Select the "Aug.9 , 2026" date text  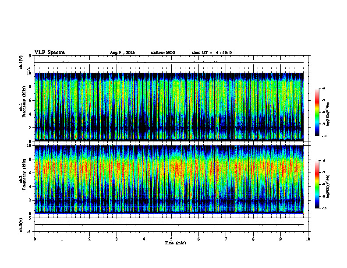click(x=122, y=53)
